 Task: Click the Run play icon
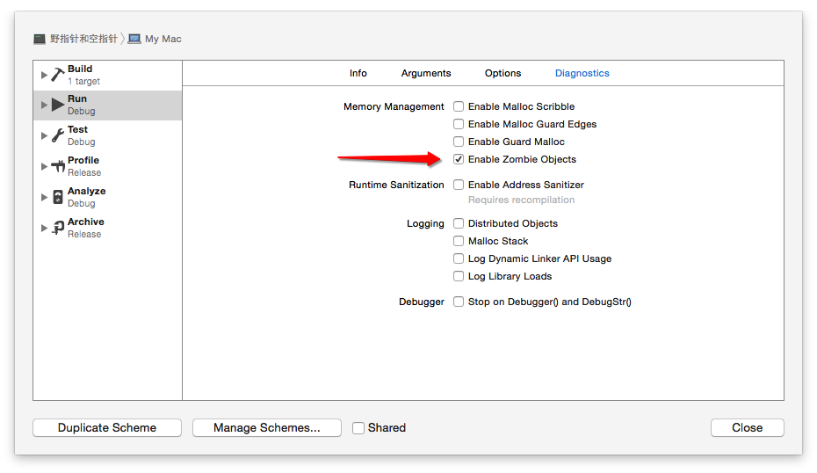(58, 106)
